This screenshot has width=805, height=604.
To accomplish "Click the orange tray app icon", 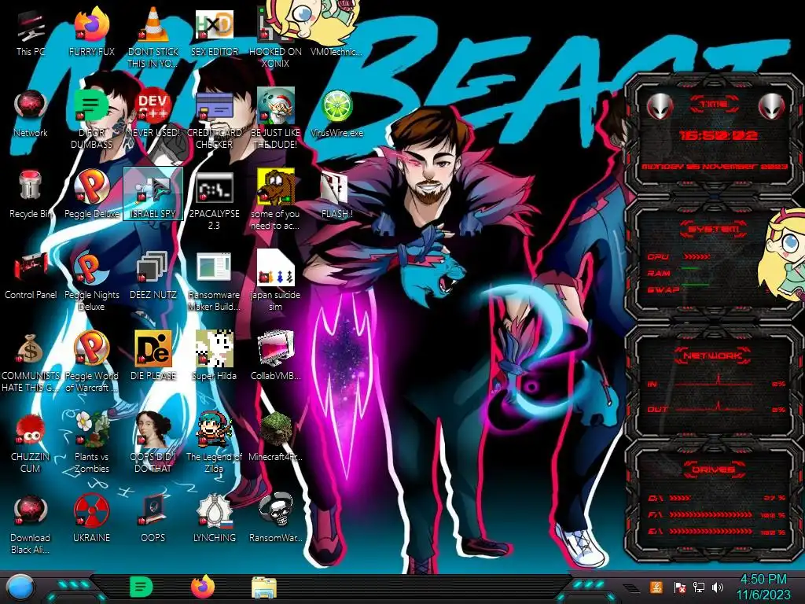I will (x=656, y=587).
